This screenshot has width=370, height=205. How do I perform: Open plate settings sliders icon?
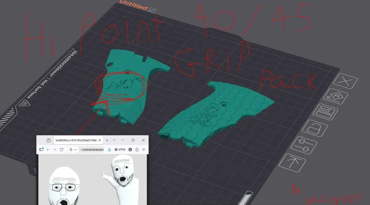click(x=304, y=145)
